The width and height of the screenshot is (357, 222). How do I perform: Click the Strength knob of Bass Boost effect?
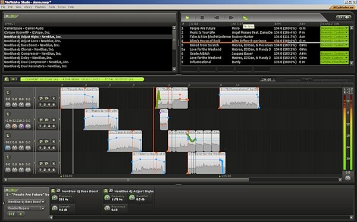tap(55, 208)
